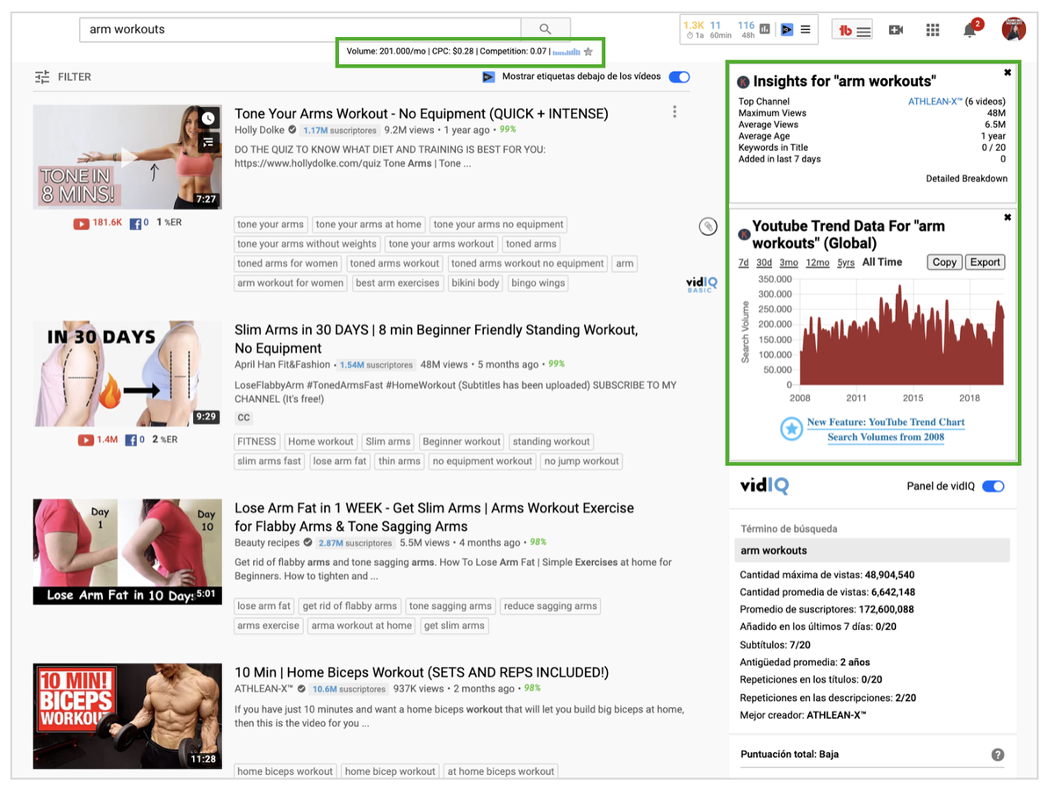Click the K logo beside Youtube Trend Data heading

[x=744, y=235]
